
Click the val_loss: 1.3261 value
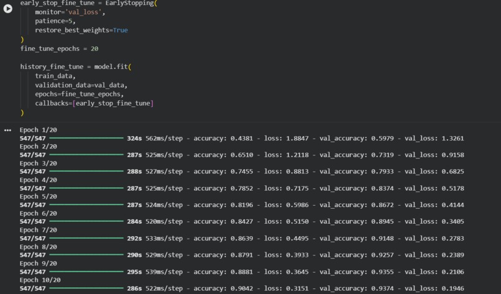pos(434,139)
